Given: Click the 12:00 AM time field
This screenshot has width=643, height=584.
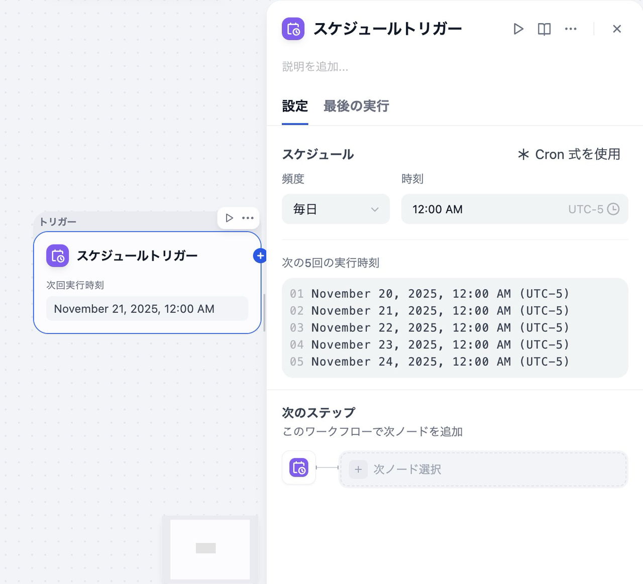Looking at the screenshot, I should coord(514,209).
